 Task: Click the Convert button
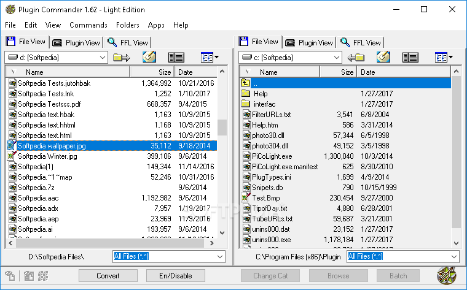click(x=108, y=276)
